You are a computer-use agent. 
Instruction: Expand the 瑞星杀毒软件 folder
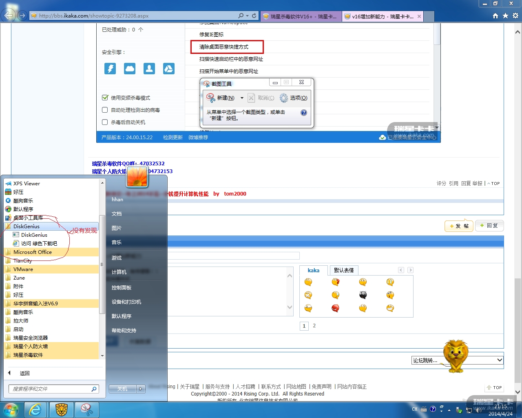pyautogui.click(x=51, y=355)
